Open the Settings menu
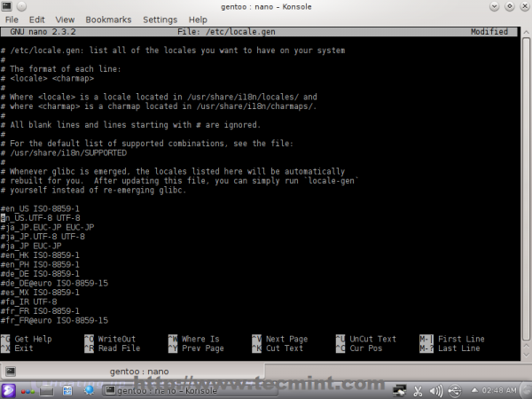This screenshot has height=399, width=532. [160, 20]
